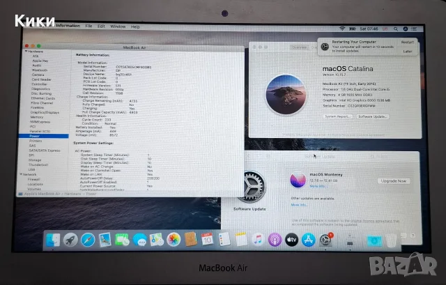Click Later in the restart notification

tap(407, 52)
